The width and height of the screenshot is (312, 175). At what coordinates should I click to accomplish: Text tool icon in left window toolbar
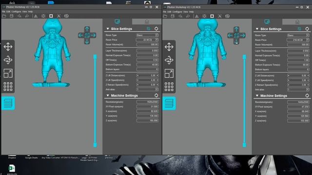58,16
